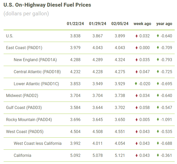Click the California 5.121 price value

[x=120, y=156]
